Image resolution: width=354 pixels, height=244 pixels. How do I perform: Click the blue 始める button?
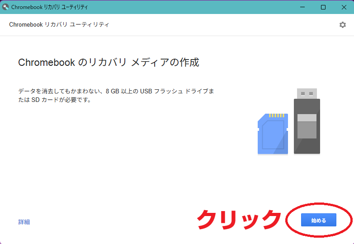(319, 220)
